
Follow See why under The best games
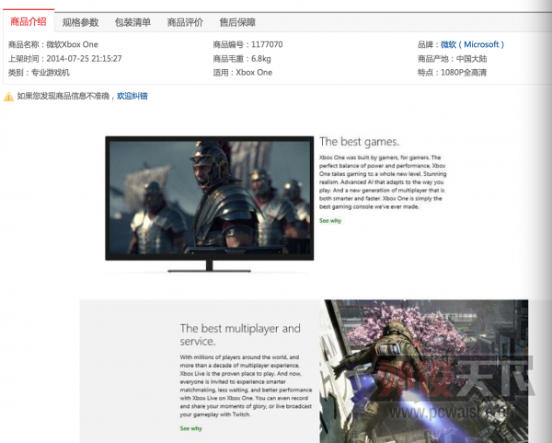coord(330,221)
